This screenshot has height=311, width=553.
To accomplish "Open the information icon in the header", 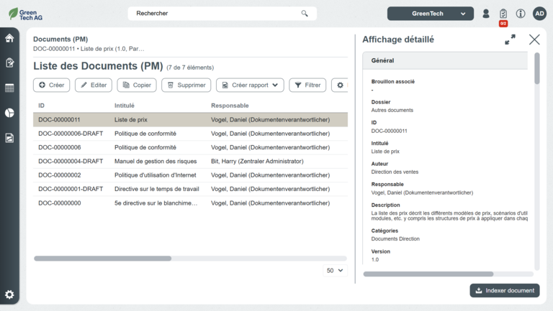I will click(521, 14).
